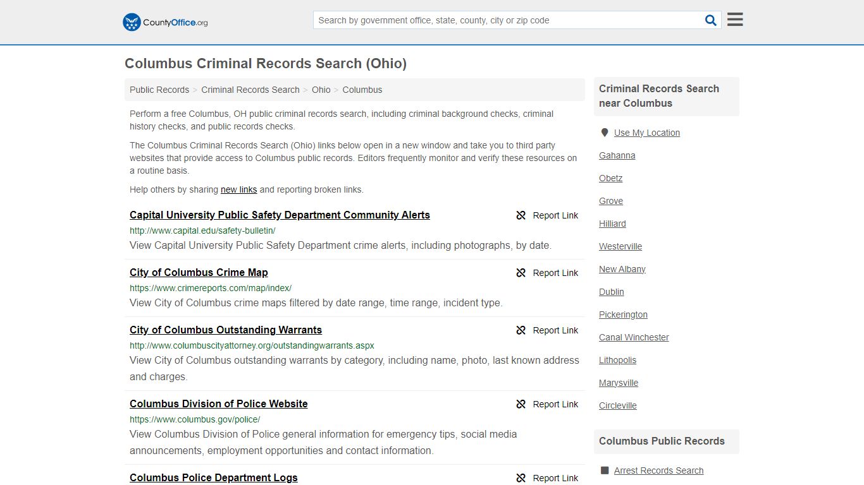Click Use My Location
This screenshot has width=864, height=485.
coord(647,133)
